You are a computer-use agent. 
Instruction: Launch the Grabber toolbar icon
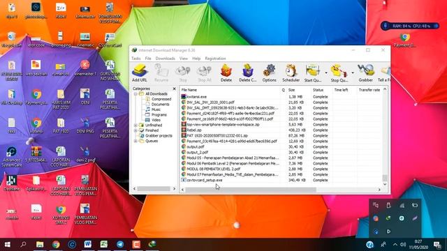point(365,73)
